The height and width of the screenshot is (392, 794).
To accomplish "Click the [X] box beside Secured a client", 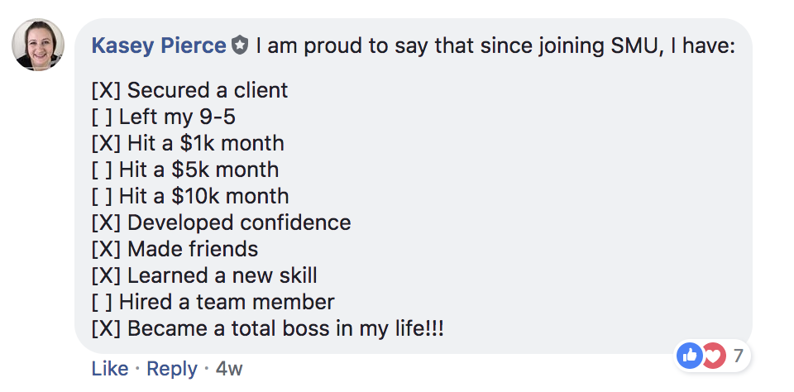I will [x=106, y=90].
